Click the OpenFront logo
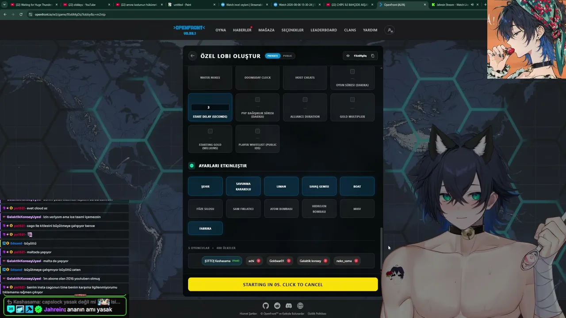 pos(189,30)
